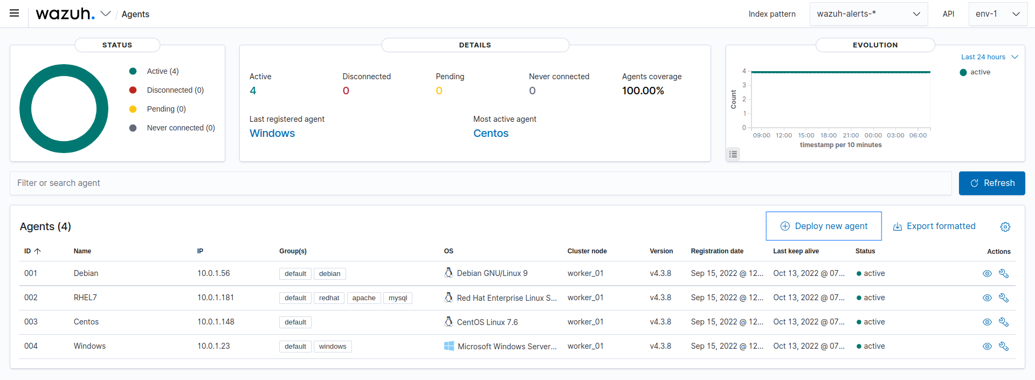
Task: Select IP address 10.0.1.23
Action: (213, 346)
